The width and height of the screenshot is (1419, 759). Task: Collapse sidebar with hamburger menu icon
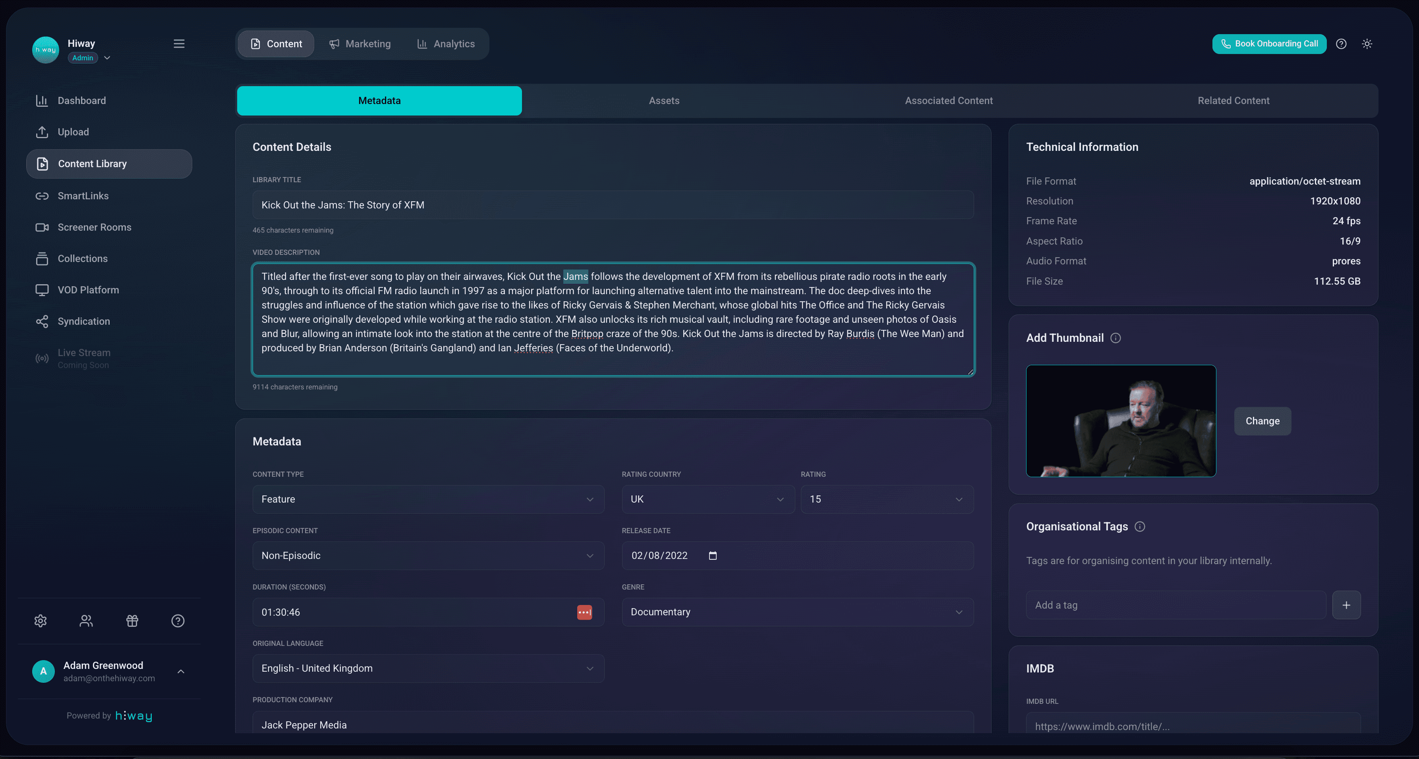point(179,44)
